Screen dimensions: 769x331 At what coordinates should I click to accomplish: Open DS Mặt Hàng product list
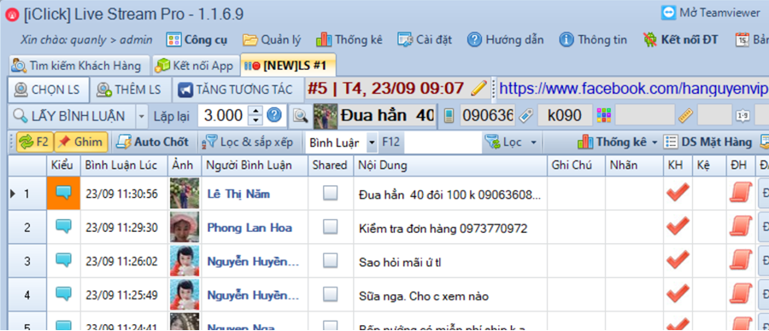[707, 142]
